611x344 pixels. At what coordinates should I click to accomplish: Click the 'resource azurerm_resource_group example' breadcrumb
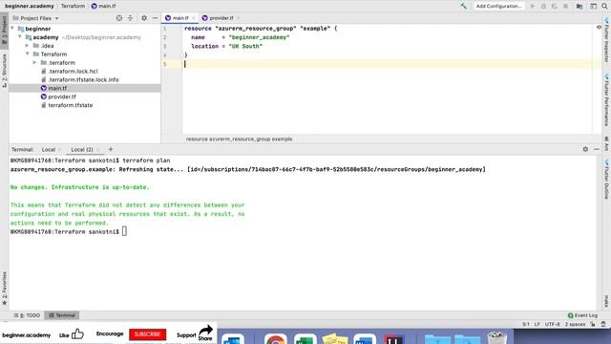point(239,139)
